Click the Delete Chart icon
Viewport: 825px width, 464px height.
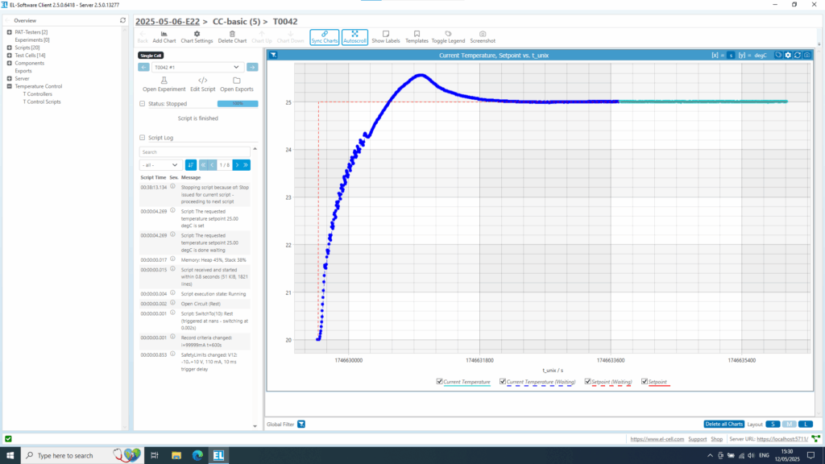coord(234,34)
